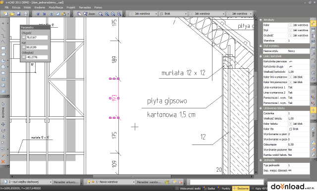Open the Narzędzia menu
This screenshot has width=317, height=191.
click(x=85, y=7)
